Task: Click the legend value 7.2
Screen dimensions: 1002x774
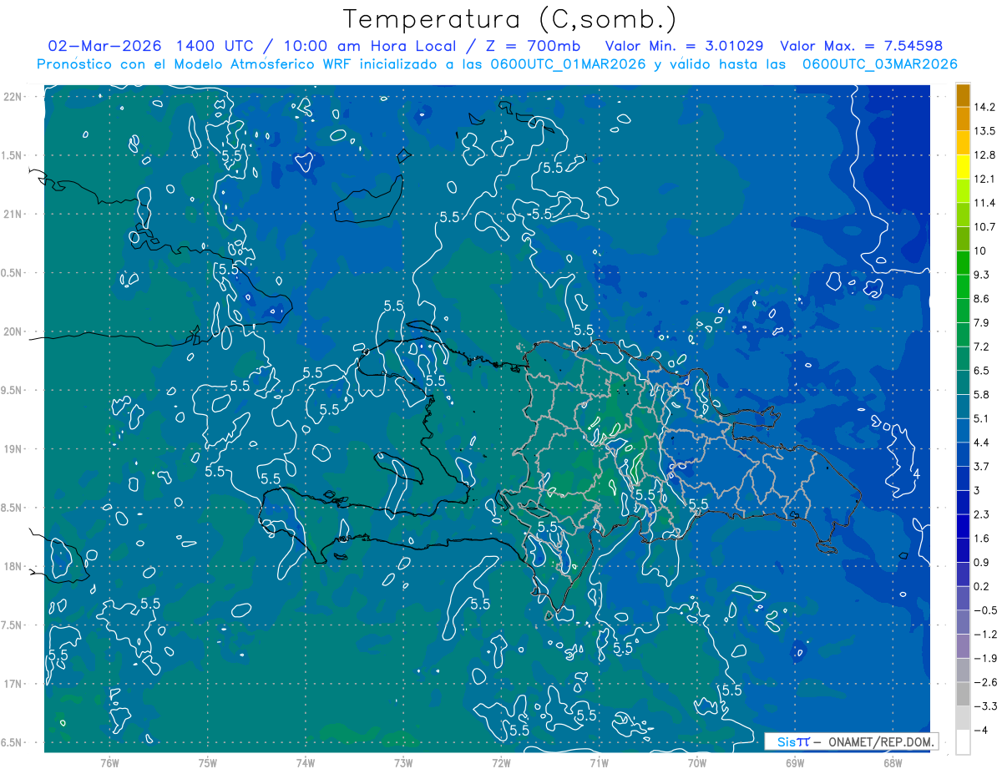Action: 981,347
